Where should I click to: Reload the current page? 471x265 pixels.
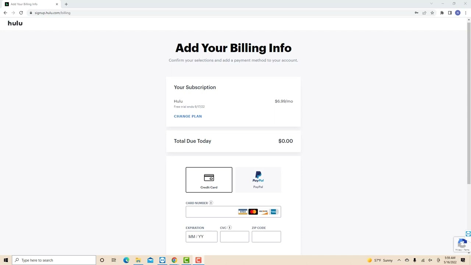tap(21, 13)
